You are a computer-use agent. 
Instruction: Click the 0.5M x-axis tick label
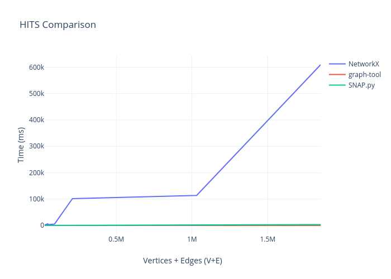point(116,239)
